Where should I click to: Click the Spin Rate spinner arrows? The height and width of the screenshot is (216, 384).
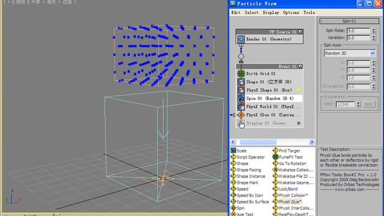(x=373, y=31)
